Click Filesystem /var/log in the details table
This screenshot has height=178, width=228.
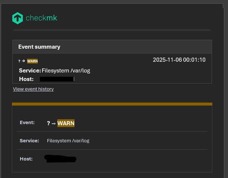68,141
